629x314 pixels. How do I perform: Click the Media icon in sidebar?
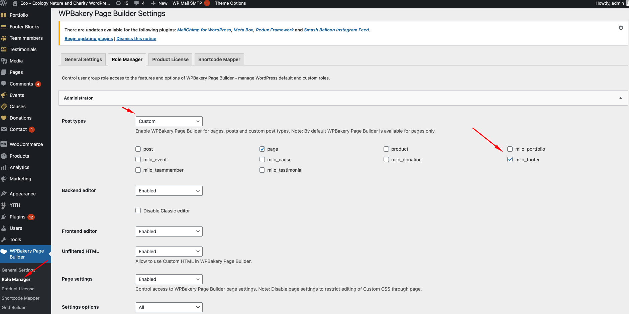(x=4, y=61)
